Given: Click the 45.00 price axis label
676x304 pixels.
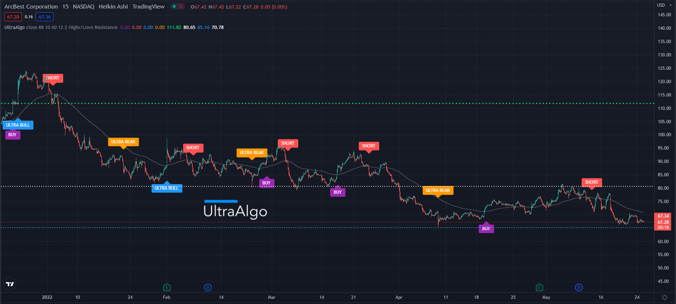Looking at the screenshot, I should 662,281.
